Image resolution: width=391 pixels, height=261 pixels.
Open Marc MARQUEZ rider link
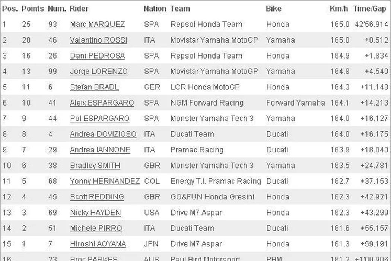(x=97, y=25)
